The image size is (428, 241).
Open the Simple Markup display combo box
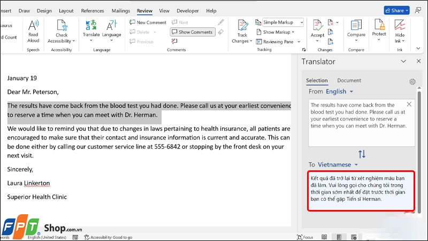pos(283,22)
